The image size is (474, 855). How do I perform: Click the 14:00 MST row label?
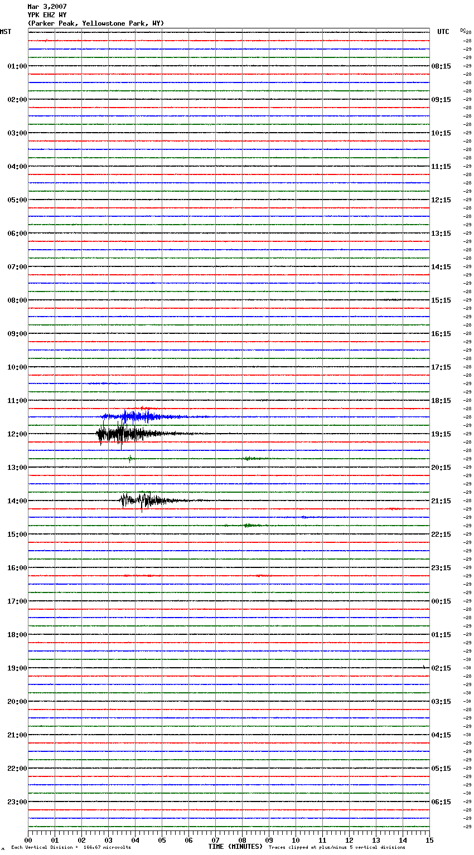click(17, 501)
